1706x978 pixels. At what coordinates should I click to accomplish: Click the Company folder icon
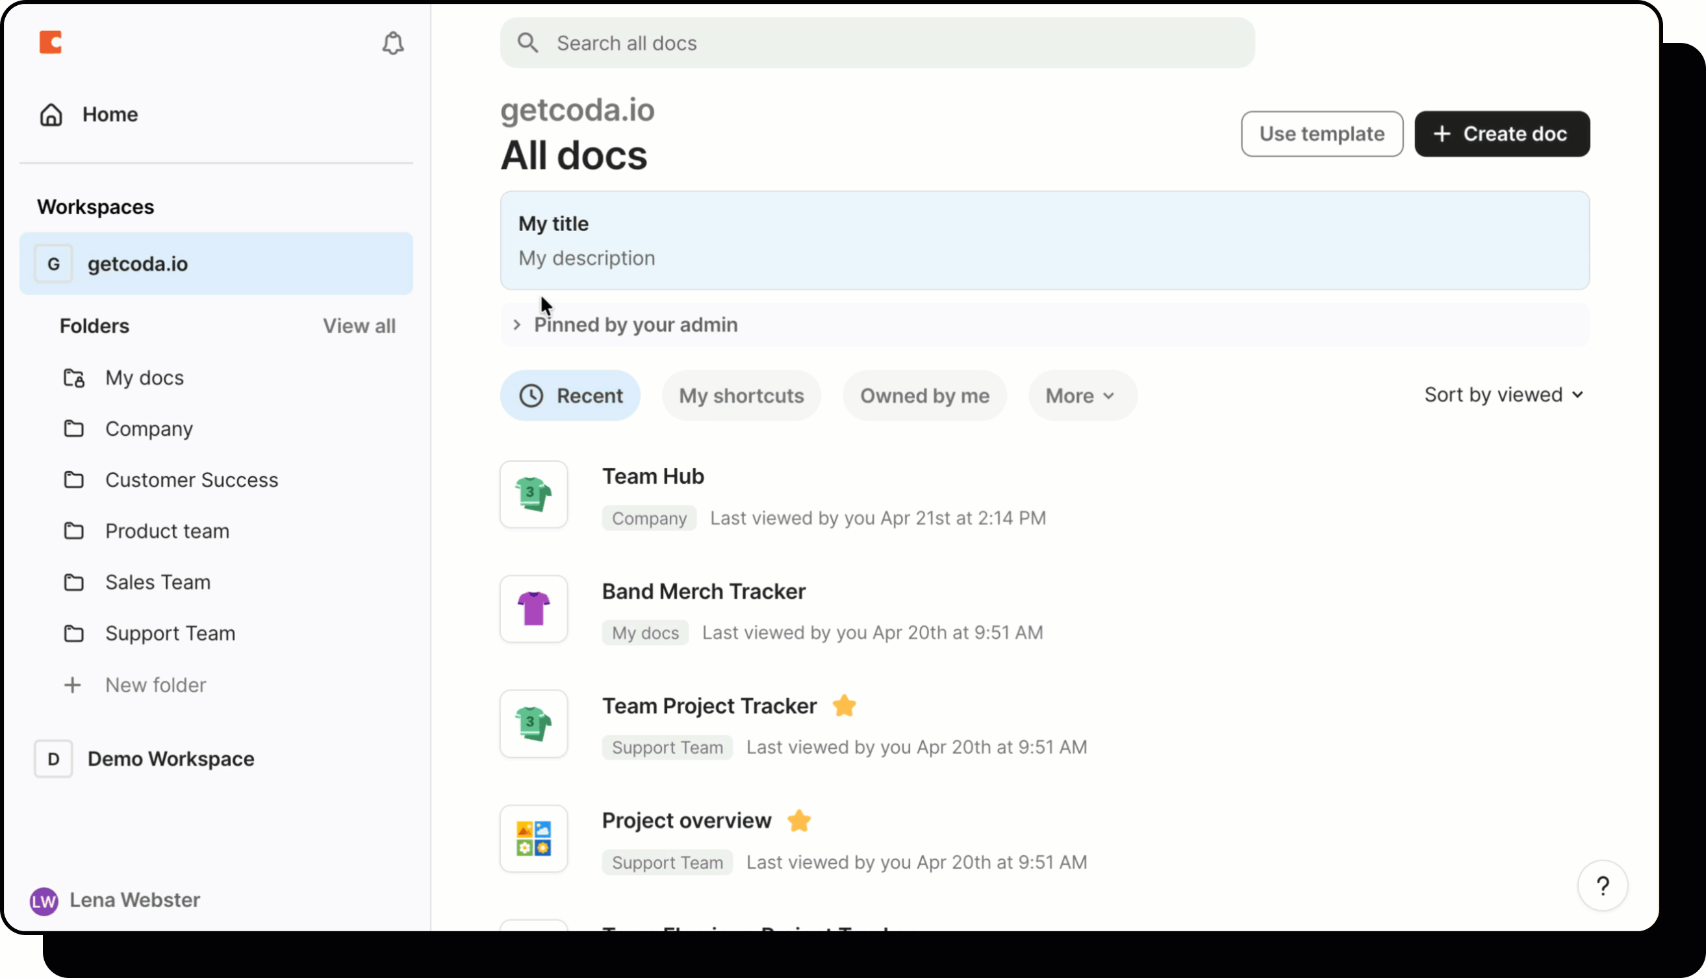click(74, 429)
